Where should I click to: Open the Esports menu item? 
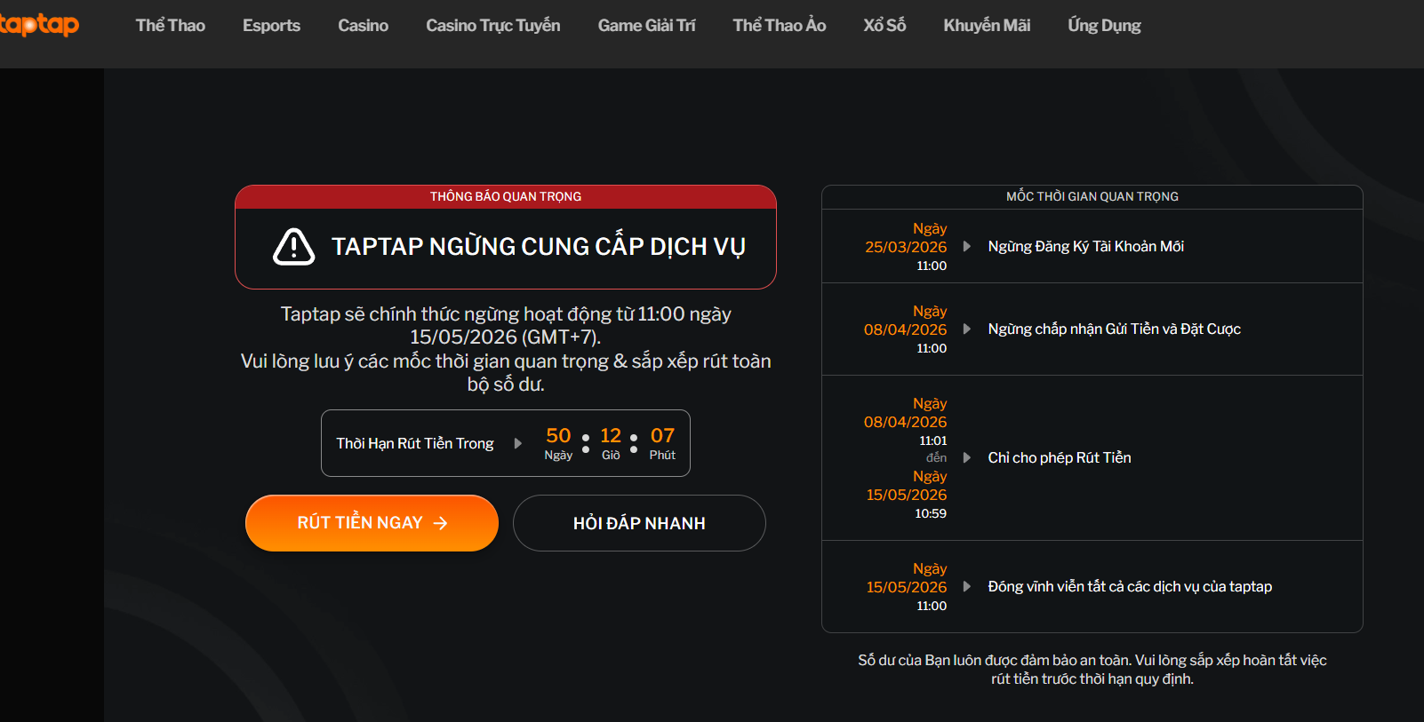tap(271, 26)
